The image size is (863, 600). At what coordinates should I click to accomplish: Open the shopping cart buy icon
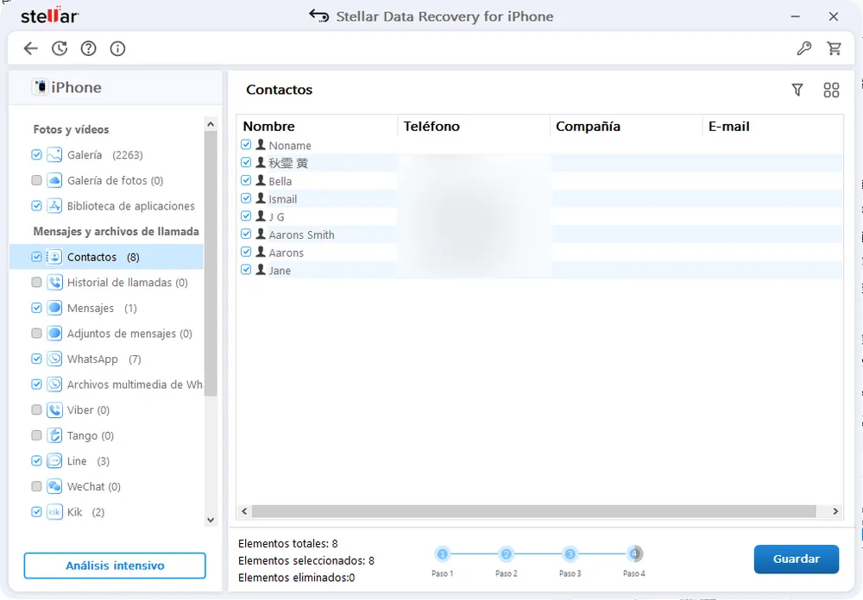coord(834,48)
